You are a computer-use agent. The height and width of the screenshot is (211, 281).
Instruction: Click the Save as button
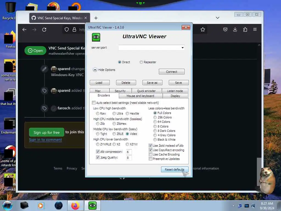(x=152, y=82)
